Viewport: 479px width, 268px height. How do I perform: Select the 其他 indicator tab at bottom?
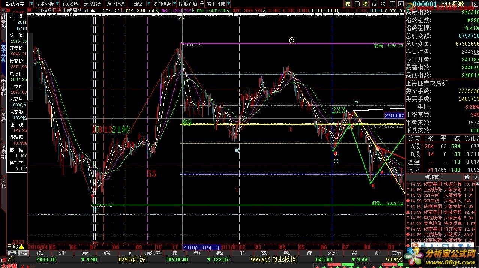[x=397, y=253]
